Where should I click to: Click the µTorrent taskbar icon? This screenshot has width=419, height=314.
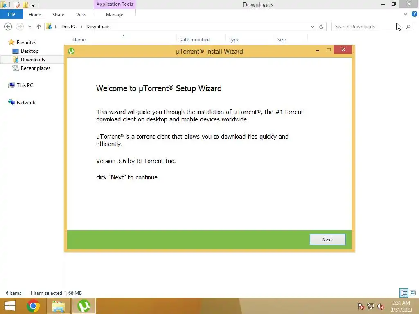point(84,306)
